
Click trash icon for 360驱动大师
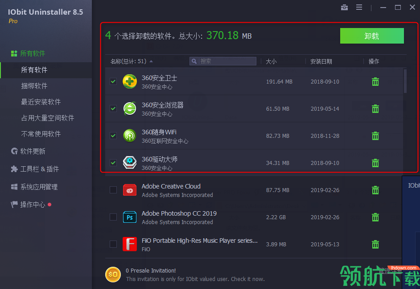pyautogui.click(x=375, y=163)
